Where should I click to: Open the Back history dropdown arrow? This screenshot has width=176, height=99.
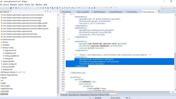[x=111, y=8]
